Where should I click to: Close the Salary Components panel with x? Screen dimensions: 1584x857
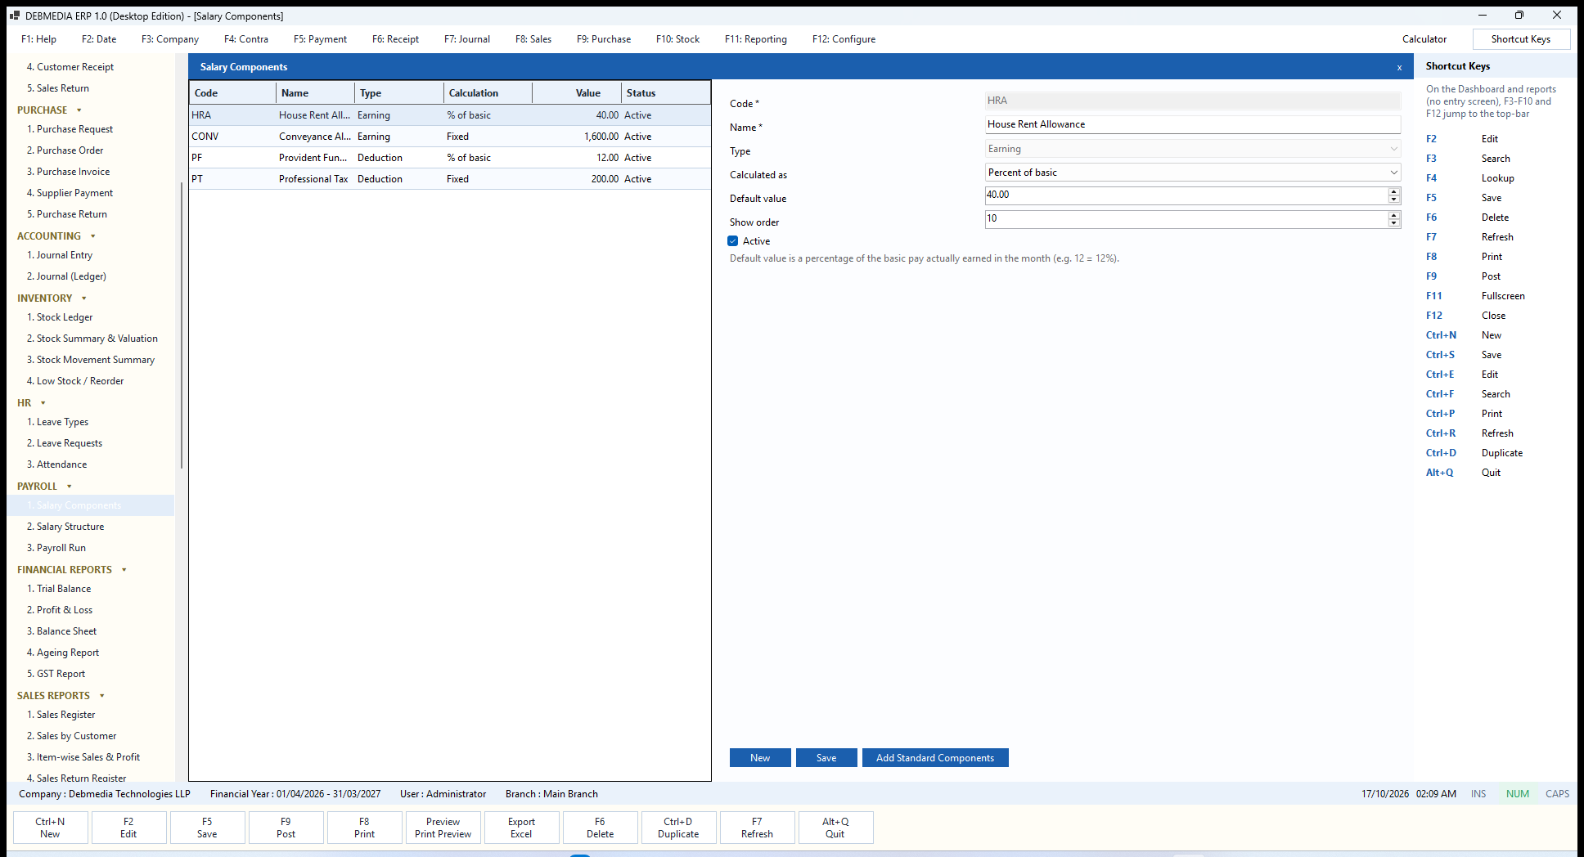click(1399, 67)
